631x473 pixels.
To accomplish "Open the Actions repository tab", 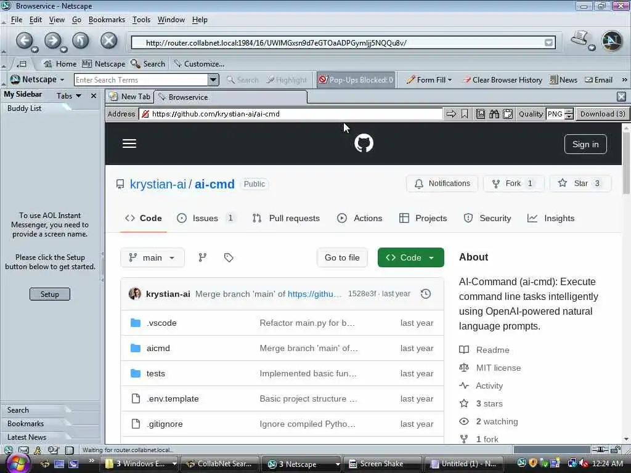I will (360, 218).
